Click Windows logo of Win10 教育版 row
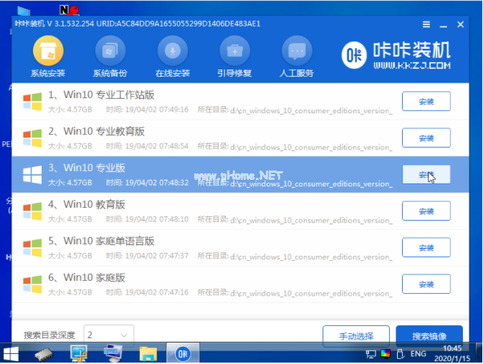 [32, 211]
